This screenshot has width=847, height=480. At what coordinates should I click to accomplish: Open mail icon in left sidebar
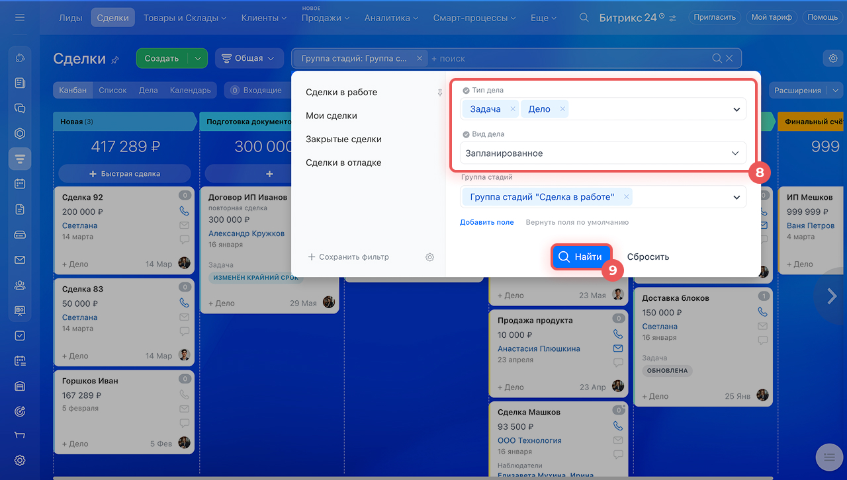tap(20, 260)
